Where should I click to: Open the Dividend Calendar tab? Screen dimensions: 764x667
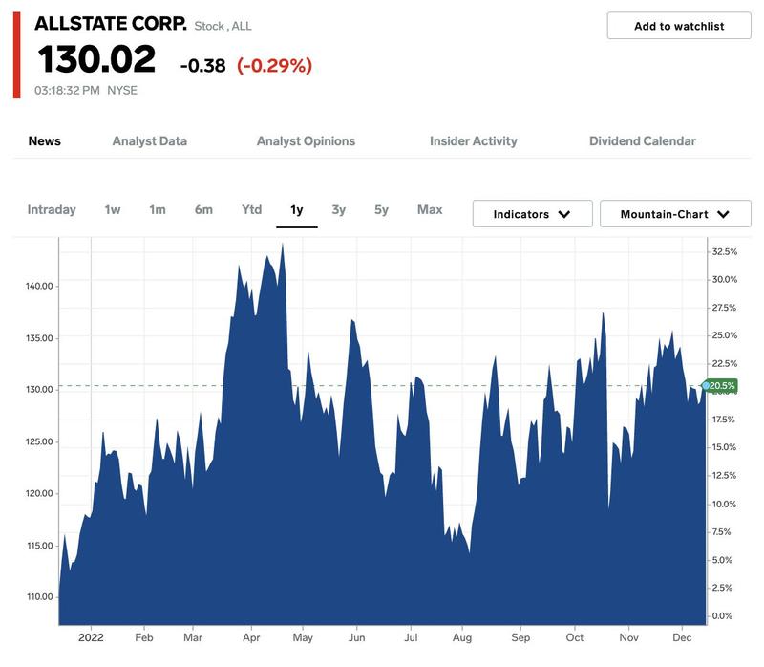click(642, 141)
